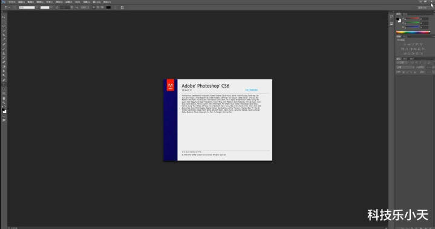The image size is (435, 229).
Task: Select the Gradient tool
Action: tap(4, 66)
